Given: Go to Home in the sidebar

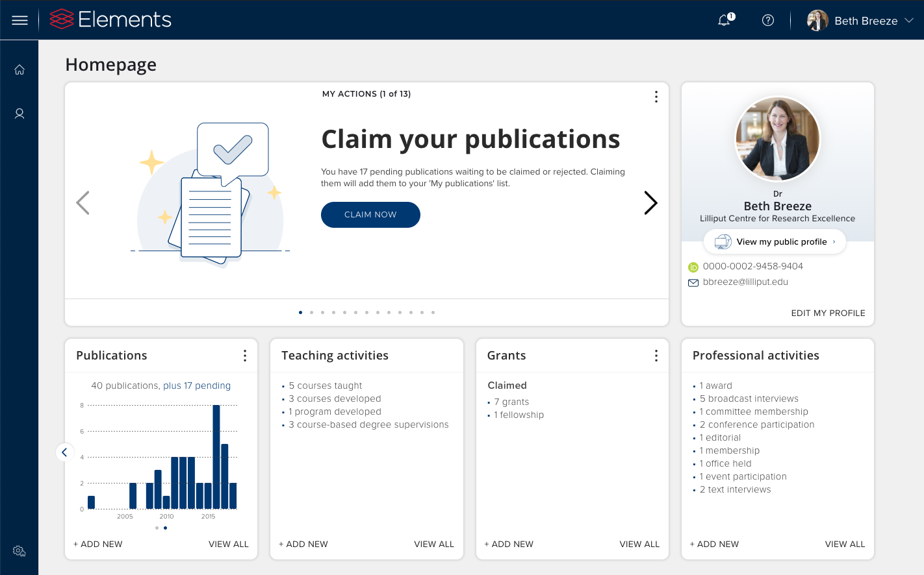Looking at the screenshot, I should click(x=19, y=69).
